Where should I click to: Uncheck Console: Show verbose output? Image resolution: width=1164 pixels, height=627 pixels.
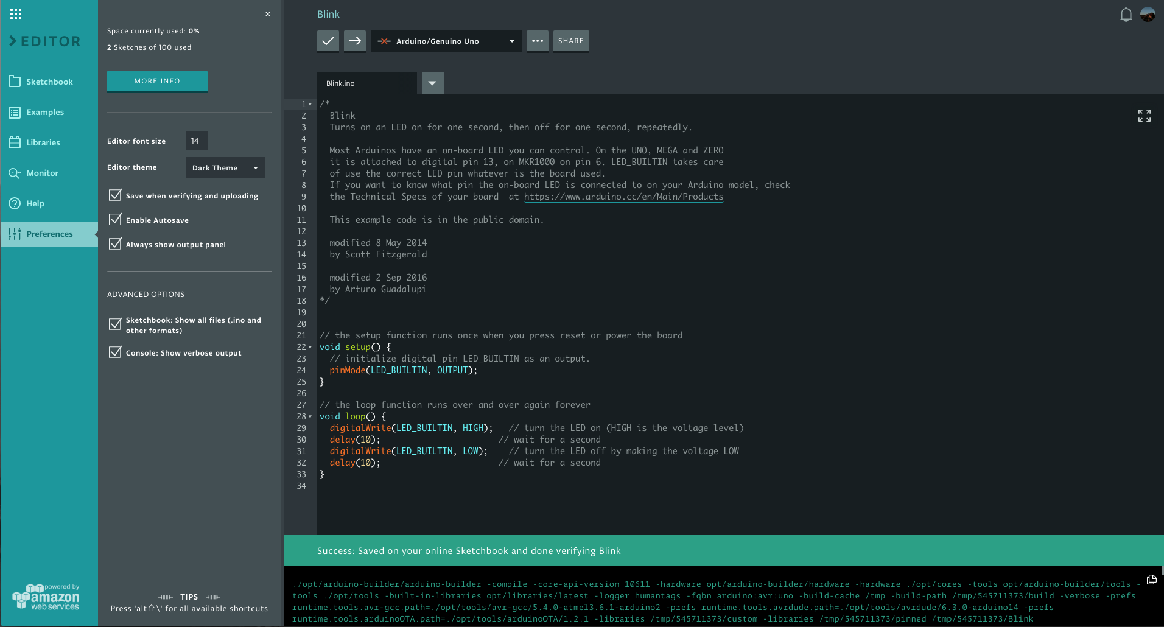point(115,352)
